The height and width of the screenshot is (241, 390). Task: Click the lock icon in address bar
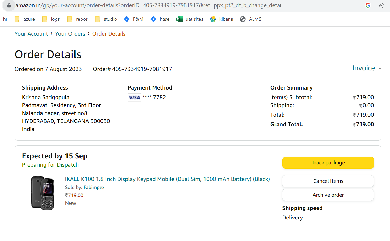point(9,5)
